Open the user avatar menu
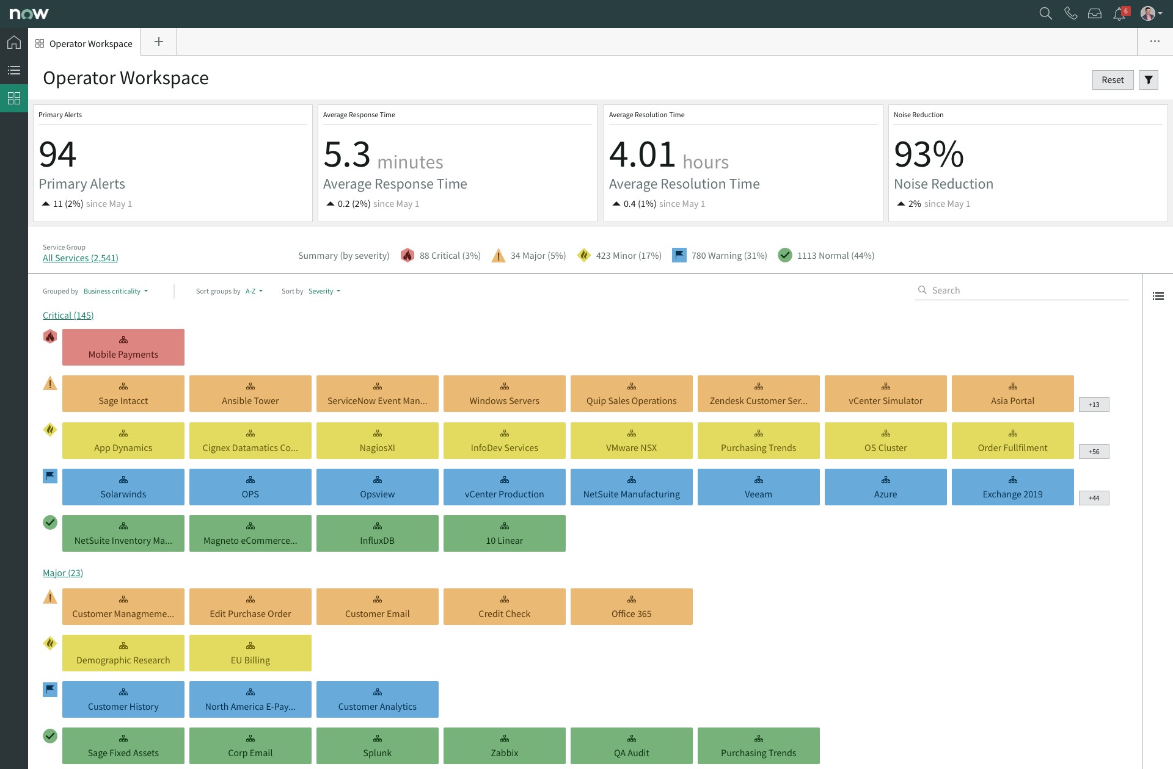 point(1150,13)
